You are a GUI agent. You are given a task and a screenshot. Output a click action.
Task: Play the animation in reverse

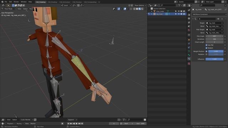coord(74,124)
